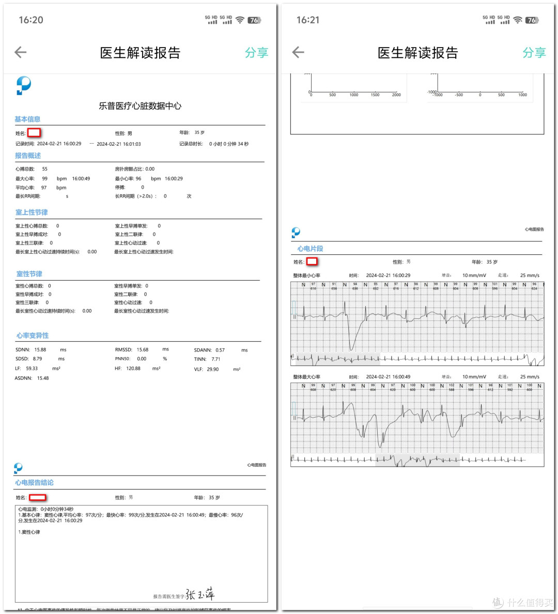Tap 室上性节律 section heading
The height and width of the screenshot is (614, 558).
[32, 212]
